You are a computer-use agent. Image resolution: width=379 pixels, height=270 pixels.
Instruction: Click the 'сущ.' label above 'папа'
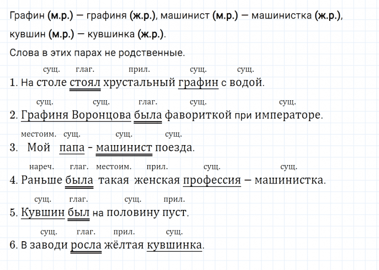tap(72, 134)
